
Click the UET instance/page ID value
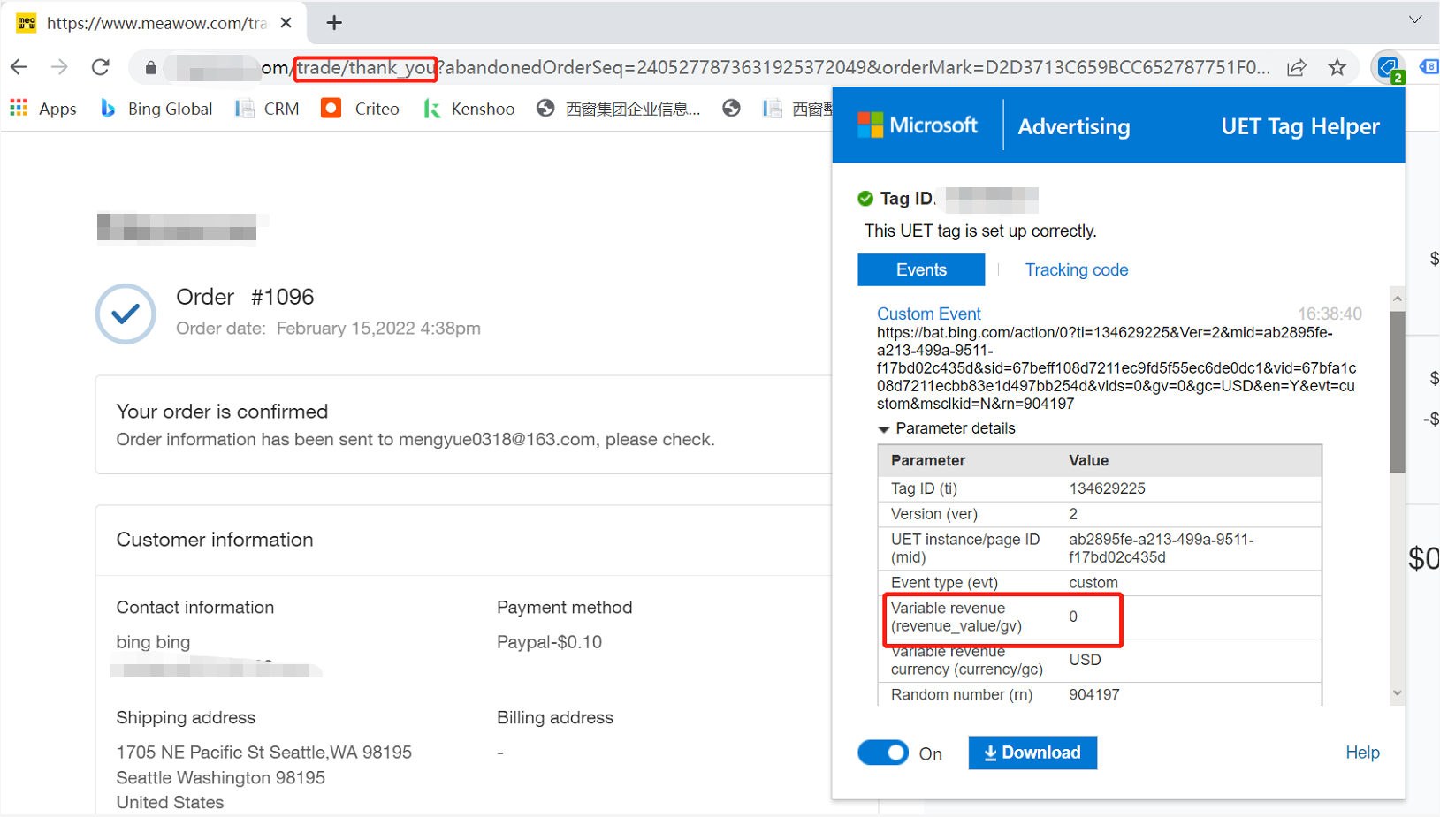coord(1161,548)
